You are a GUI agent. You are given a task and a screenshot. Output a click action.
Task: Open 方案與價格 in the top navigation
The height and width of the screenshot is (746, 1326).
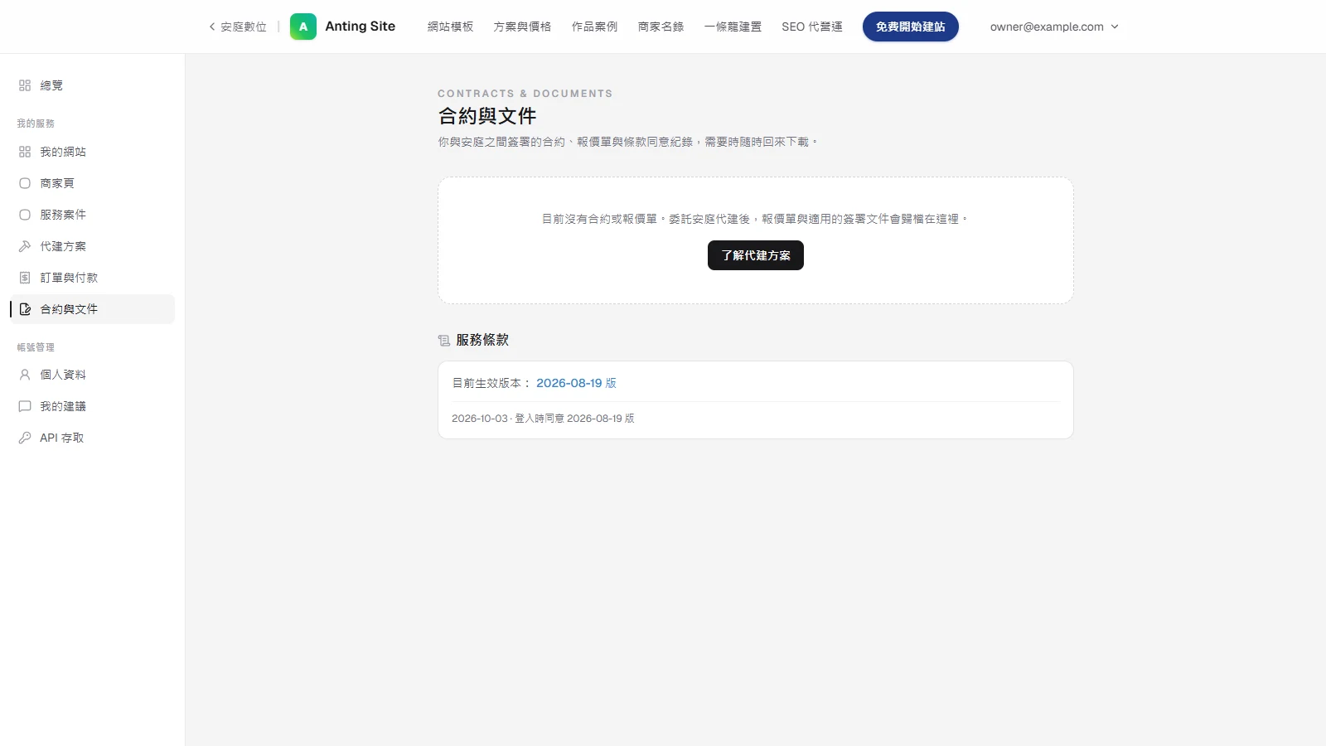[522, 27]
